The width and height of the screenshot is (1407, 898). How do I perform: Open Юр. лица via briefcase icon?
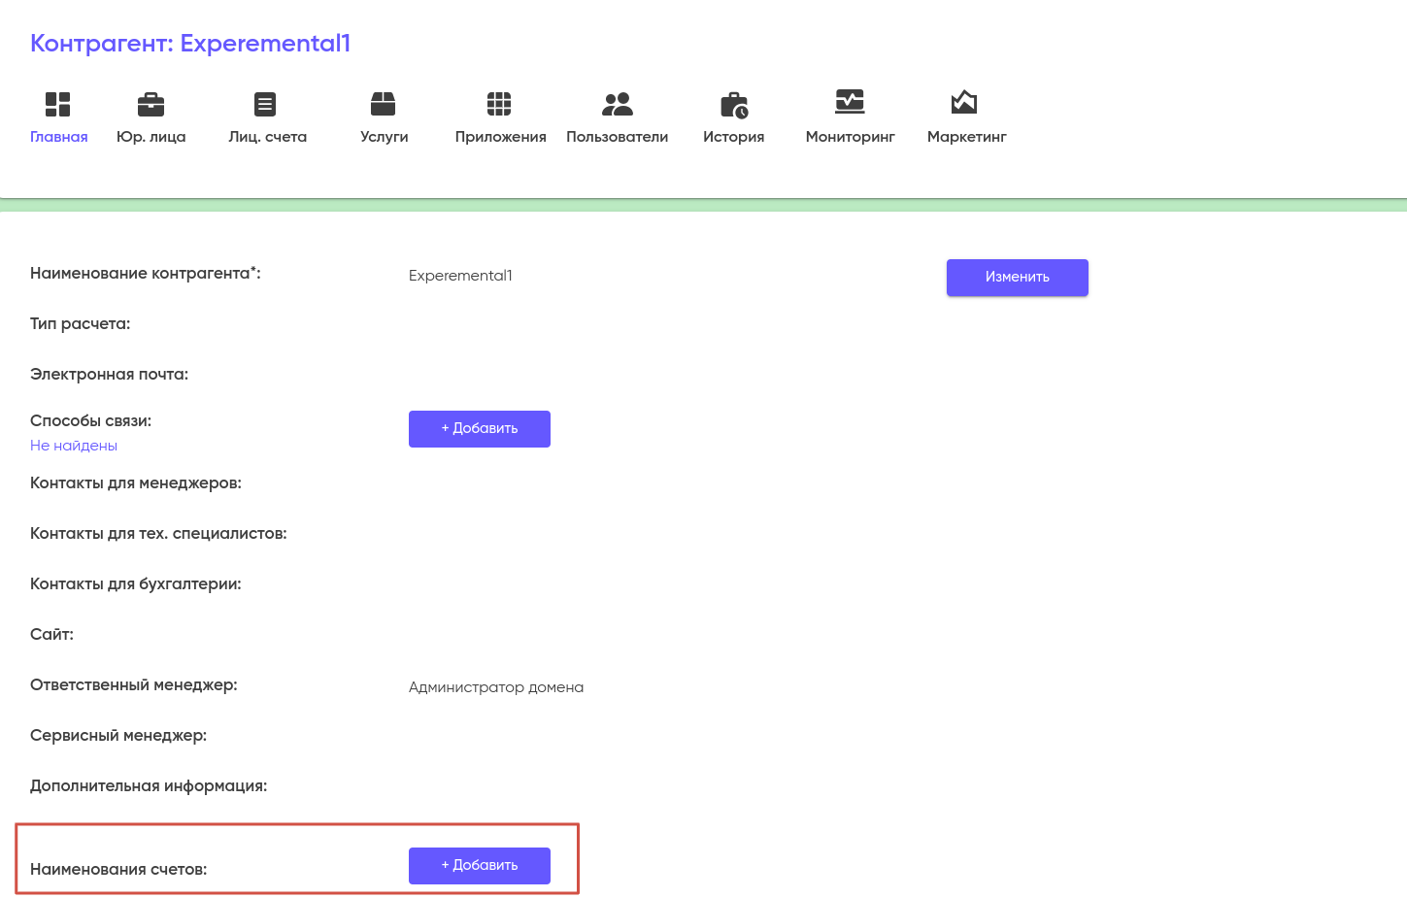[x=151, y=104]
